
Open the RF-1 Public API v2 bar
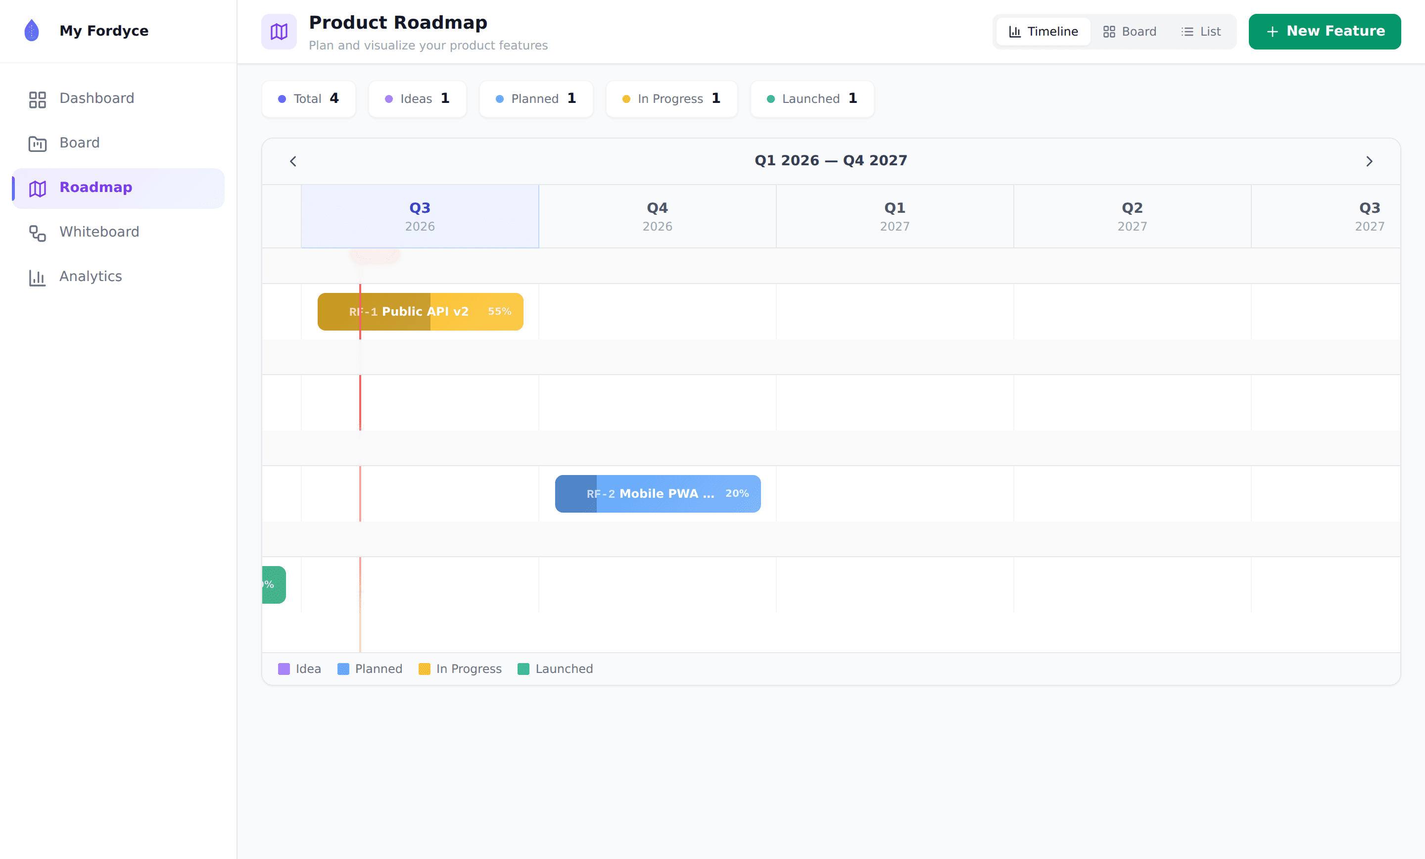[421, 312]
